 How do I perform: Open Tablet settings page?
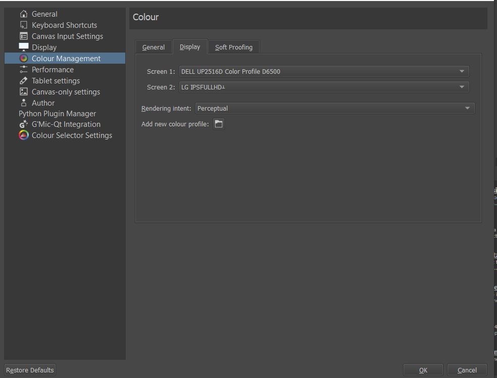tap(56, 80)
